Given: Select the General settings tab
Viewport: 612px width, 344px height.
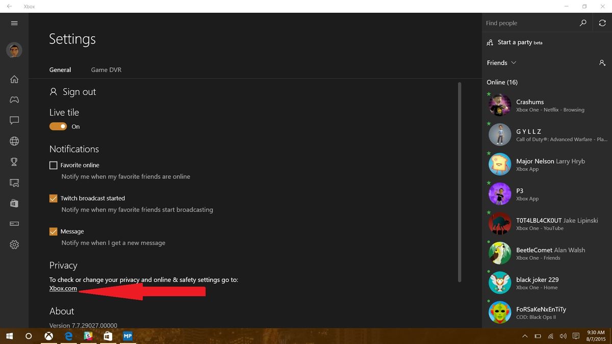Looking at the screenshot, I should (60, 70).
